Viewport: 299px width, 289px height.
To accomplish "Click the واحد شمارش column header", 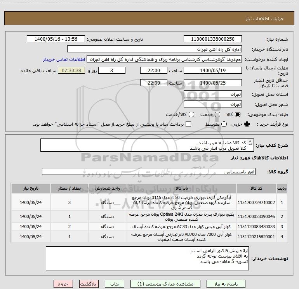I will pyautogui.click(x=108, y=189).
